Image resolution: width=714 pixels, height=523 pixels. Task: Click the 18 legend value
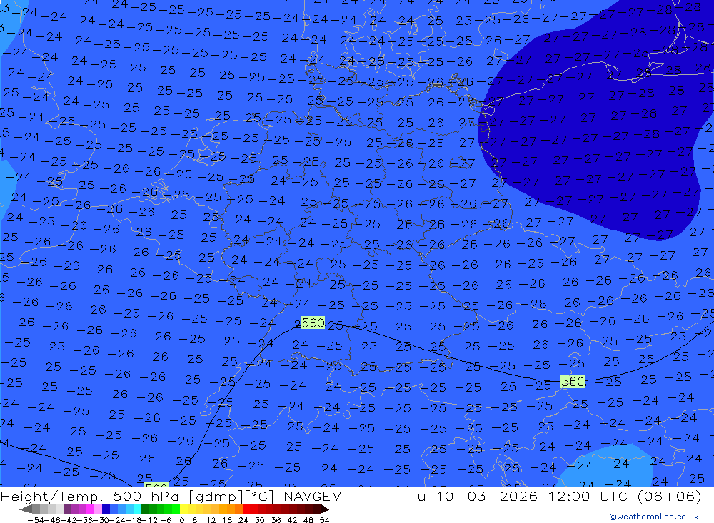[x=227, y=520]
